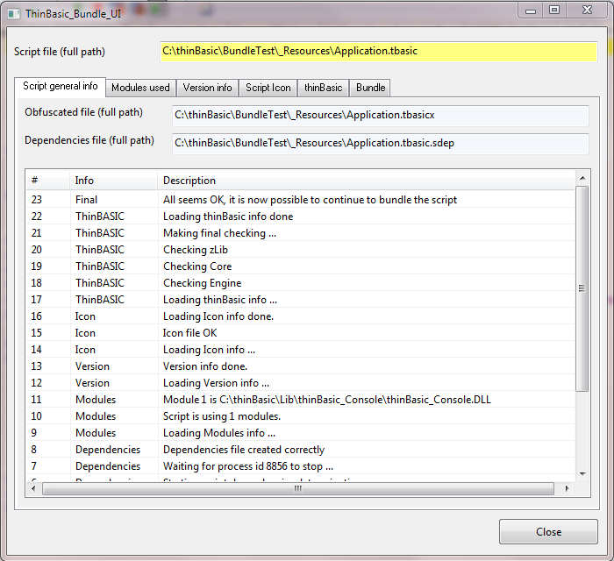
Task: Switch to the Modules used tab
Action: pos(140,88)
